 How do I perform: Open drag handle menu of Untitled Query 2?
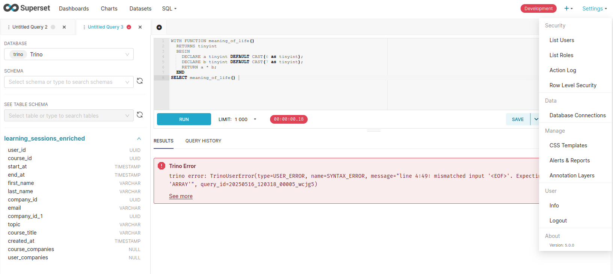point(9,27)
